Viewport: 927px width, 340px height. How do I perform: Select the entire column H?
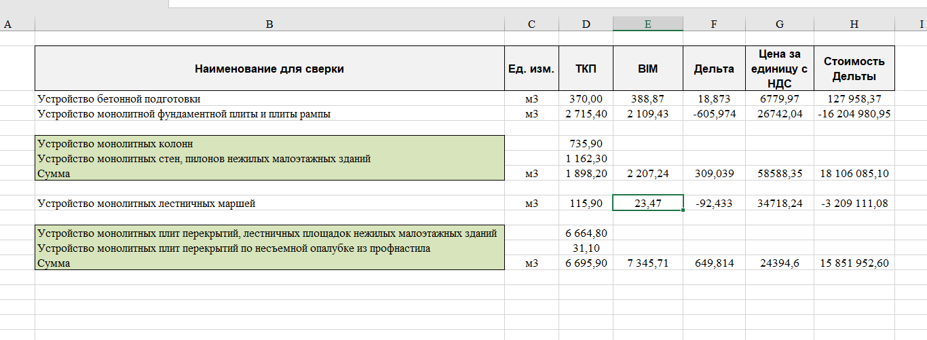[x=854, y=24]
